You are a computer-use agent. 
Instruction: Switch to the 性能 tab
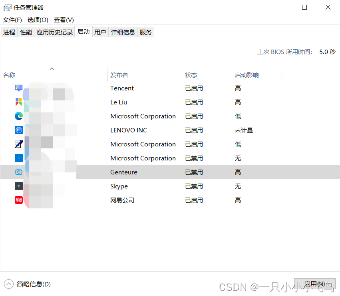(x=26, y=32)
